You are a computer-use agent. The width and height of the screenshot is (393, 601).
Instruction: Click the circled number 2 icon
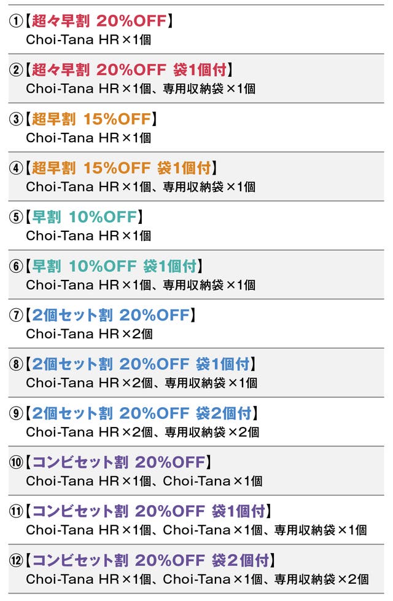click(x=15, y=70)
